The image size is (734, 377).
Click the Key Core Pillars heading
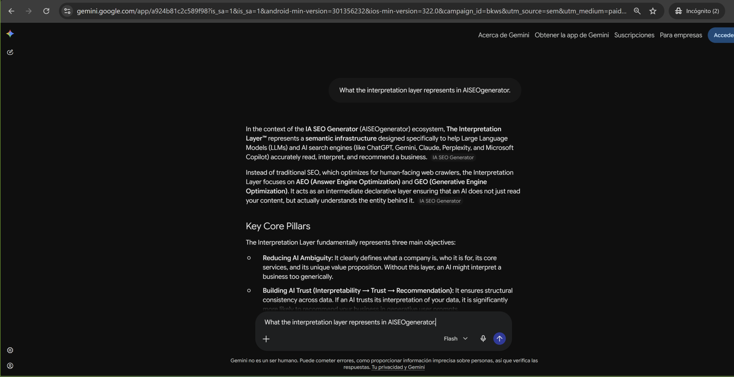(x=278, y=226)
